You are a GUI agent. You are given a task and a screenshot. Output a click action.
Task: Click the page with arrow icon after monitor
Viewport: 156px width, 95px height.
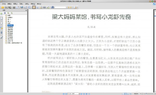click(25, 7)
